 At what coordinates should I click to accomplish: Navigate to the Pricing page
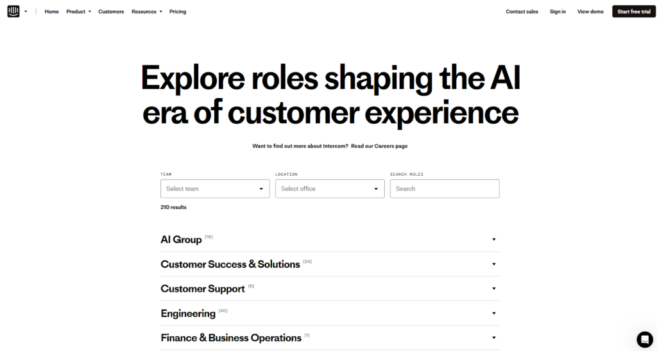coord(178,12)
